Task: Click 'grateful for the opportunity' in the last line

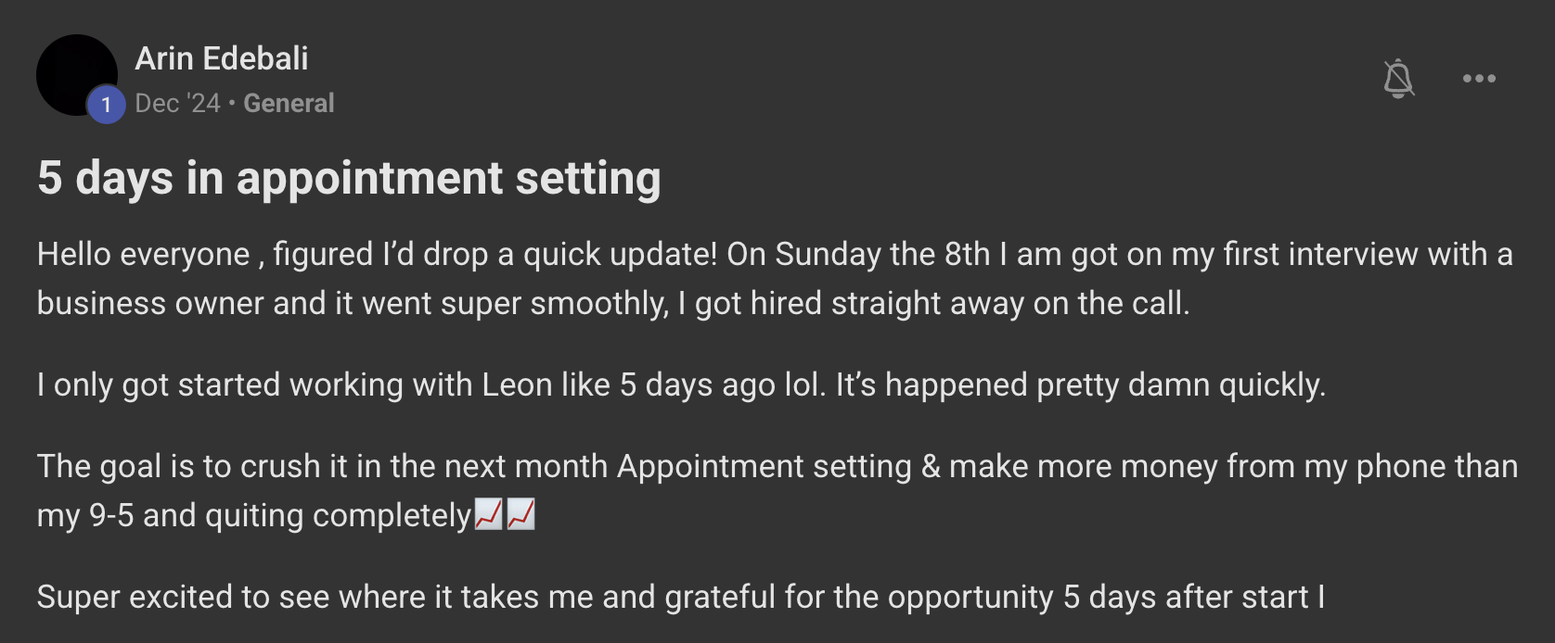Action: pos(858,597)
